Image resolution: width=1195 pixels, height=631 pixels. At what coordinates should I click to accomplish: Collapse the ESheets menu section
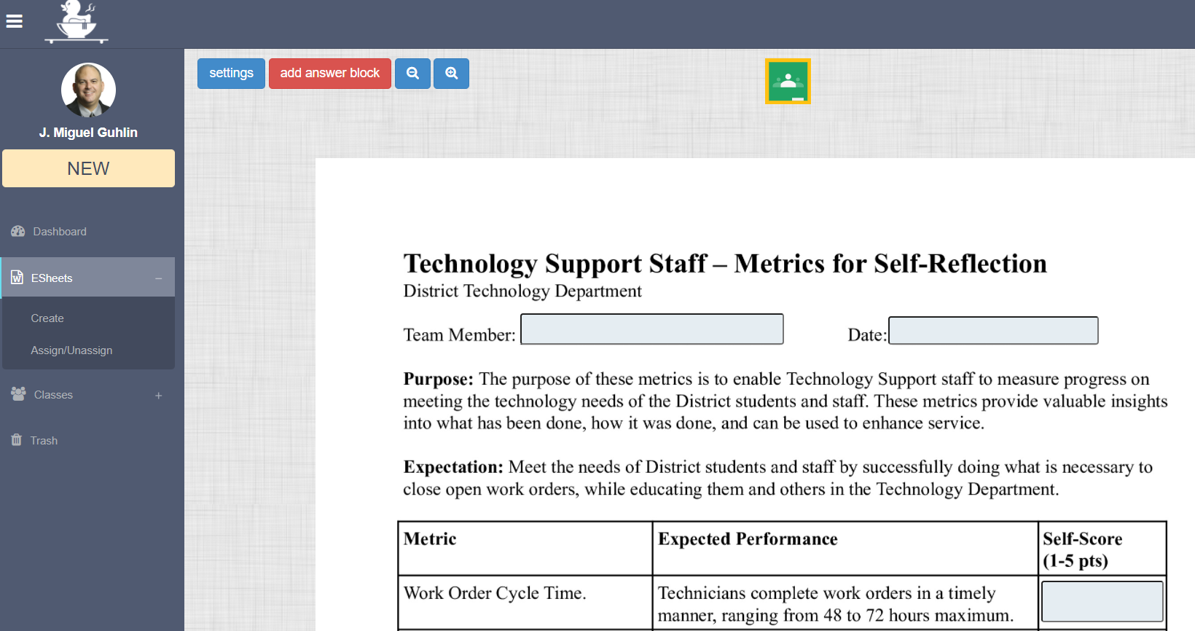pyautogui.click(x=158, y=278)
